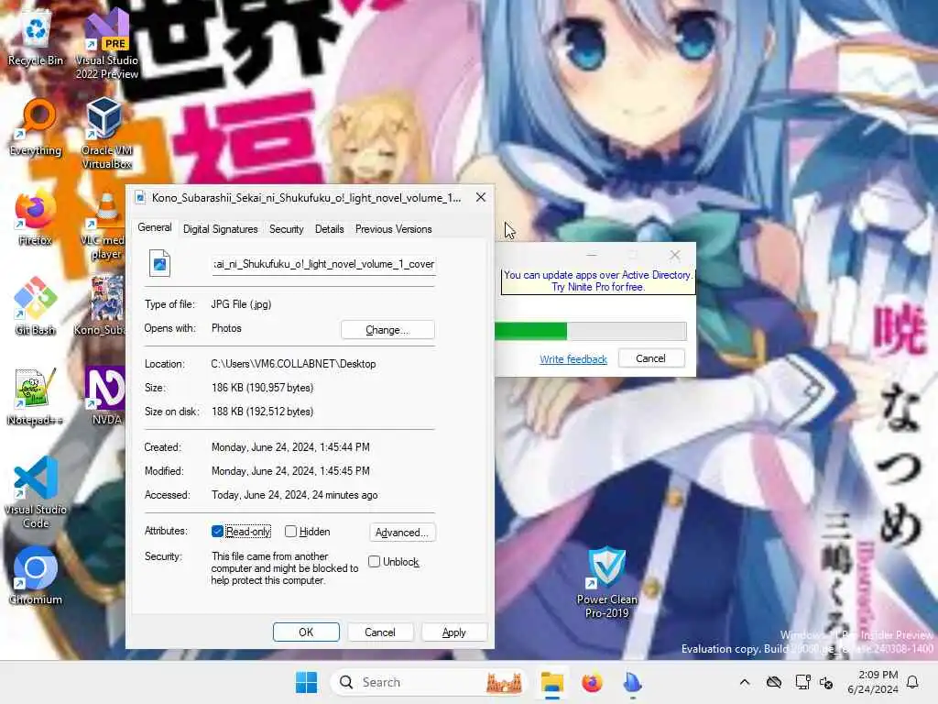Click the Properties title bar file icon
This screenshot has height=704, width=938.
(140, 198)
